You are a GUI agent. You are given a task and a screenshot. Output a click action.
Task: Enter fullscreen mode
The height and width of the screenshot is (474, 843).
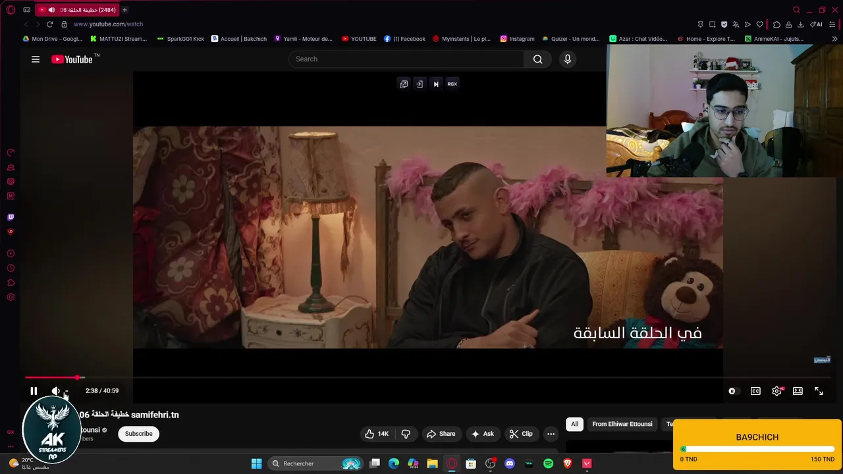pyautogui.click(x=819, y=391)
